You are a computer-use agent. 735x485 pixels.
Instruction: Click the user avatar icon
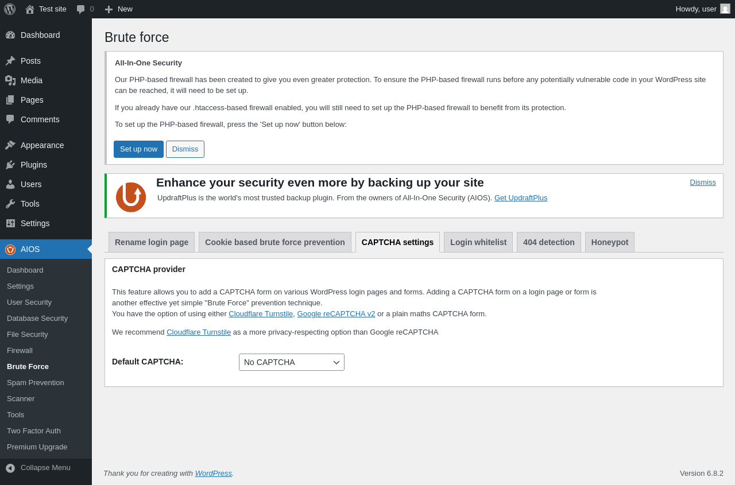[725, 9]
